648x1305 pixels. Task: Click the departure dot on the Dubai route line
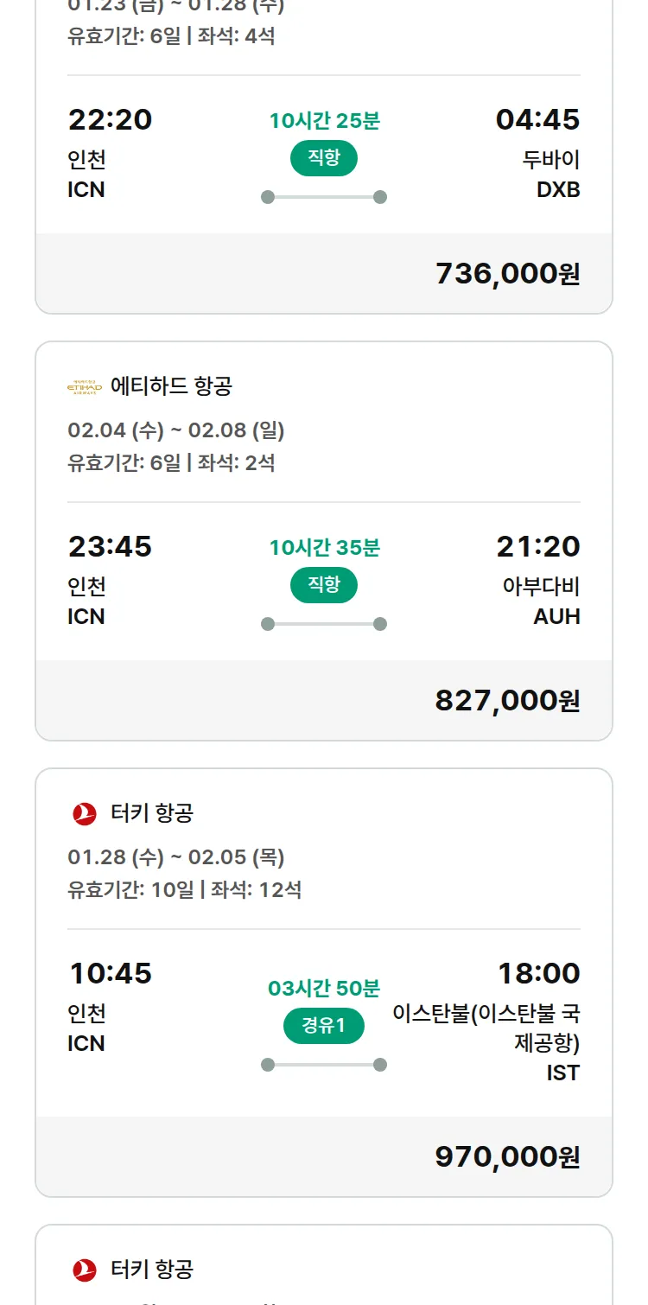(x=267, y=197)
